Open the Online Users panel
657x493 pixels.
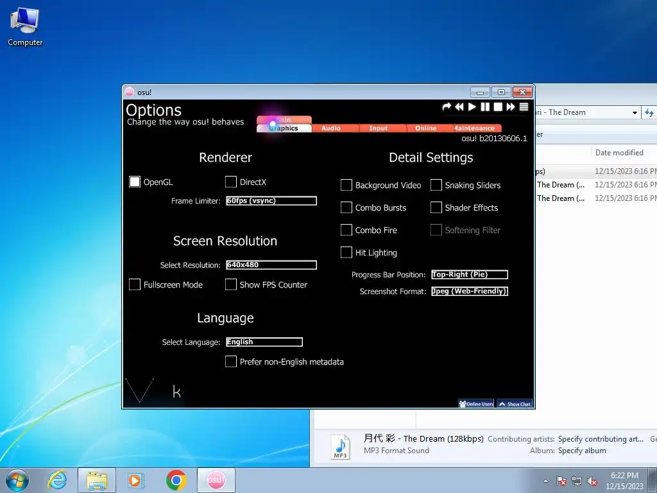pos(476,404)
